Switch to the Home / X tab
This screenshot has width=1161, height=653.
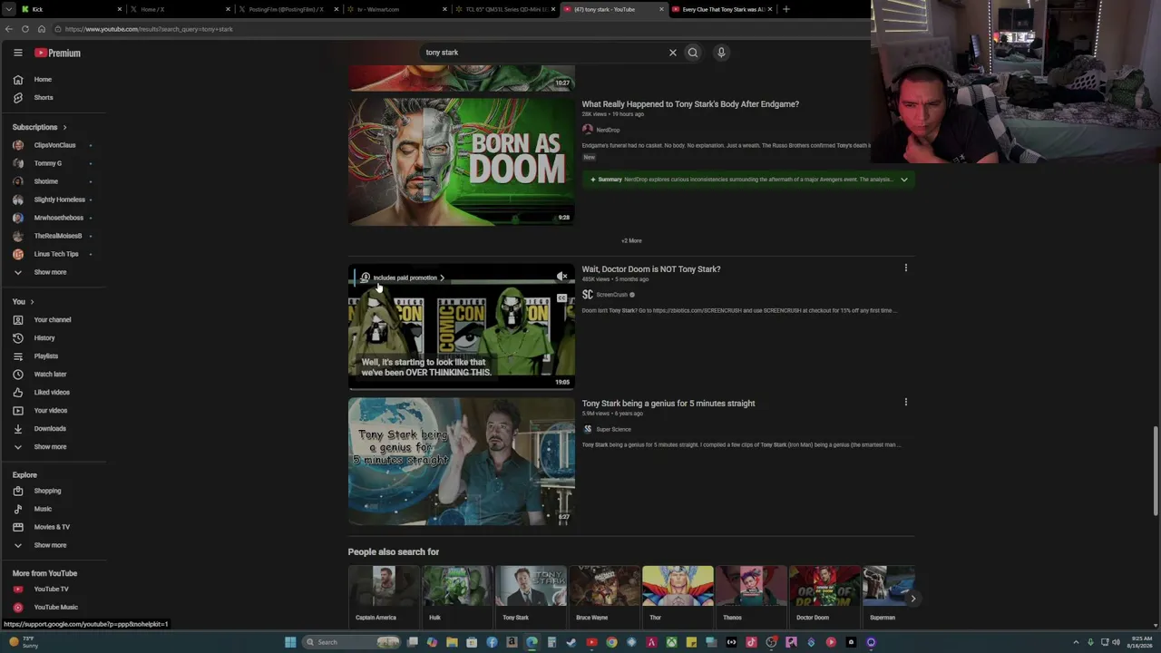coord(179,9)
